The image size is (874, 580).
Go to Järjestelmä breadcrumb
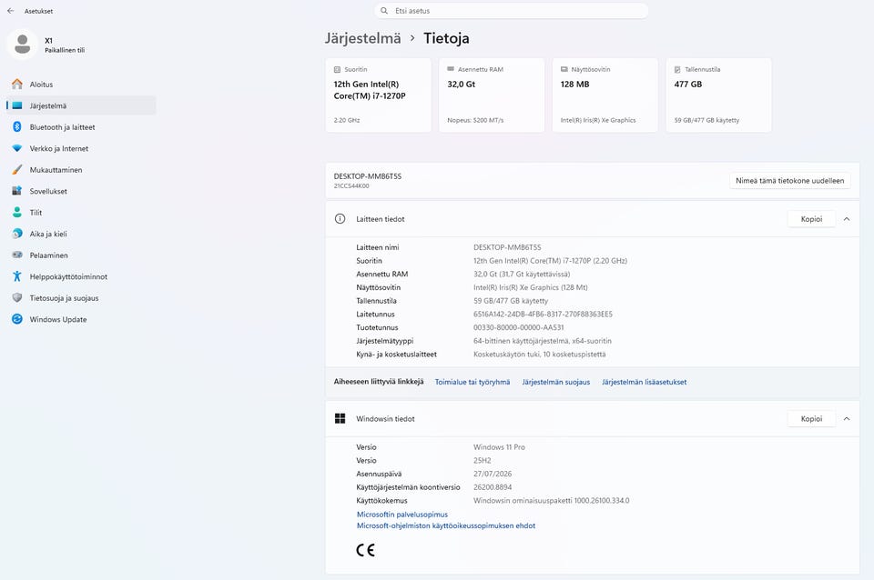(x=363, y=38)
